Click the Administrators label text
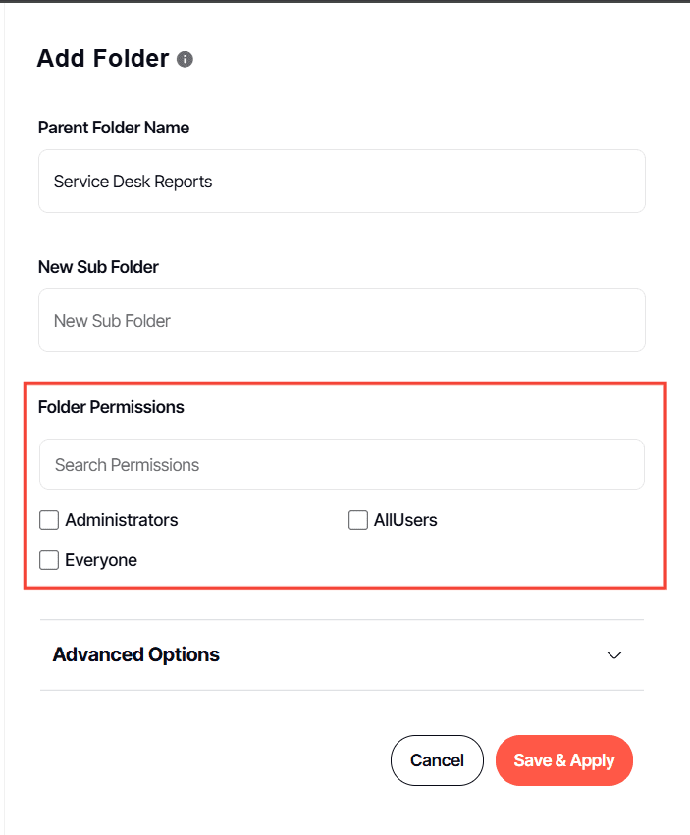Screen dimensions: 690x835 (122, 520)
